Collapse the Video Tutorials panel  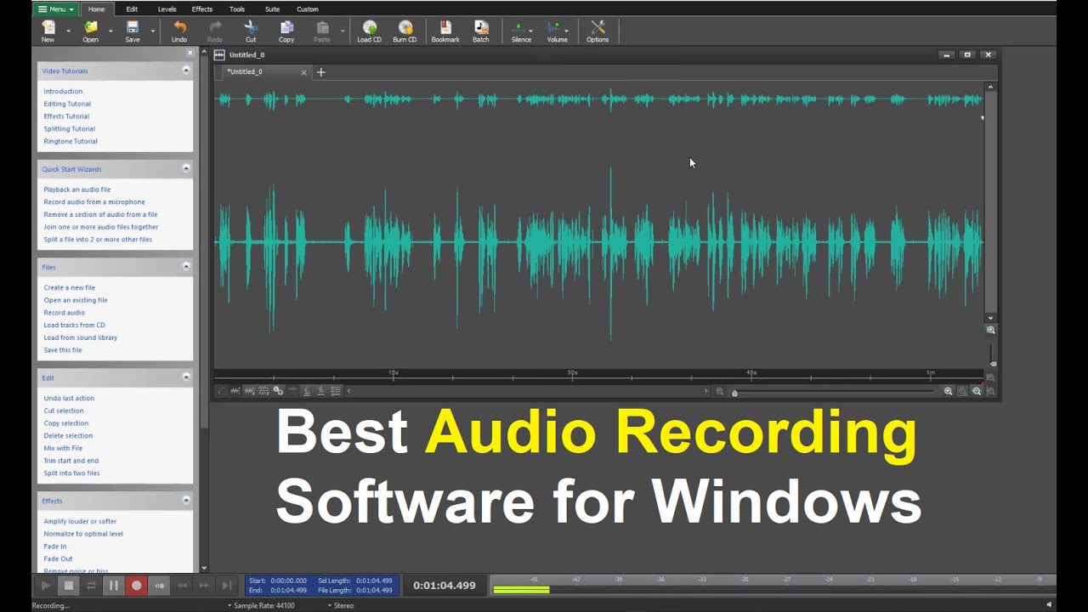click(185, 71)
